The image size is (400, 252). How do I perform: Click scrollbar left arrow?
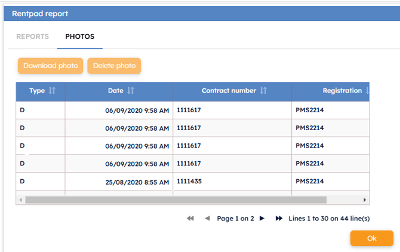point(20,200)
